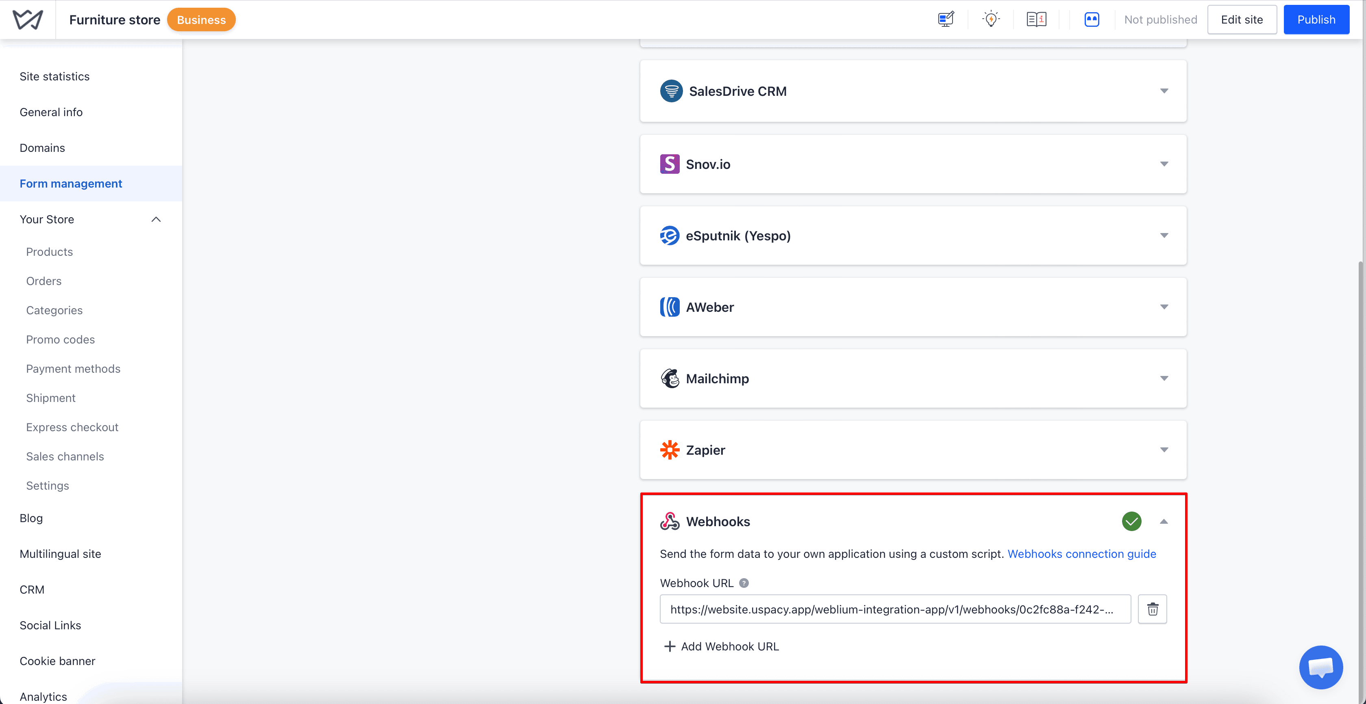Open the live chat bubble
Viewport: 1366px width, 704px height.
click(x=1321, y=667)
